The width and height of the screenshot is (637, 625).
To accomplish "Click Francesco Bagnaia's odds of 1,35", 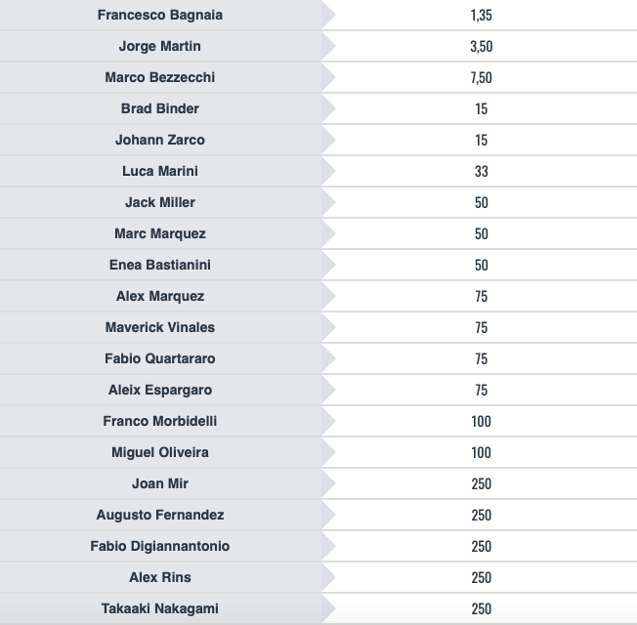I will tap(481, 15).
